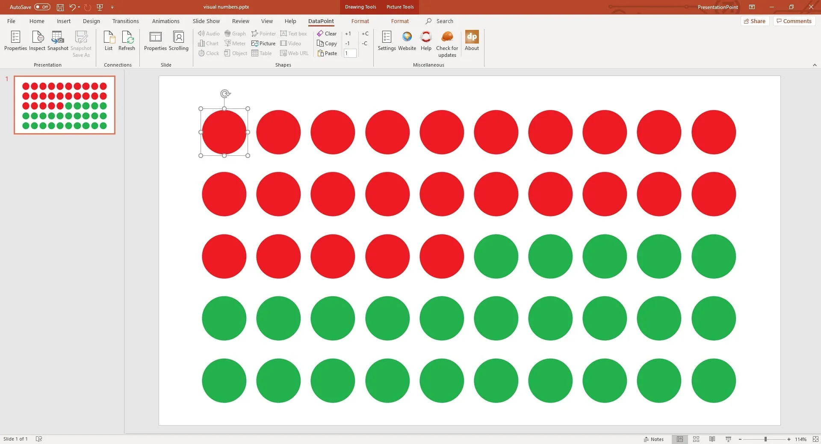
Task: Open Customize Quick Access Toolbar dropdown
Action: click(x=112, y=7)
